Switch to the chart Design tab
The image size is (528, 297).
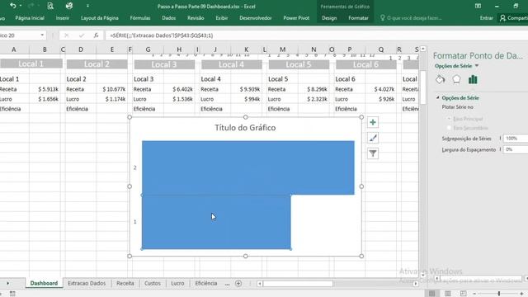click(x=329, y=18)
